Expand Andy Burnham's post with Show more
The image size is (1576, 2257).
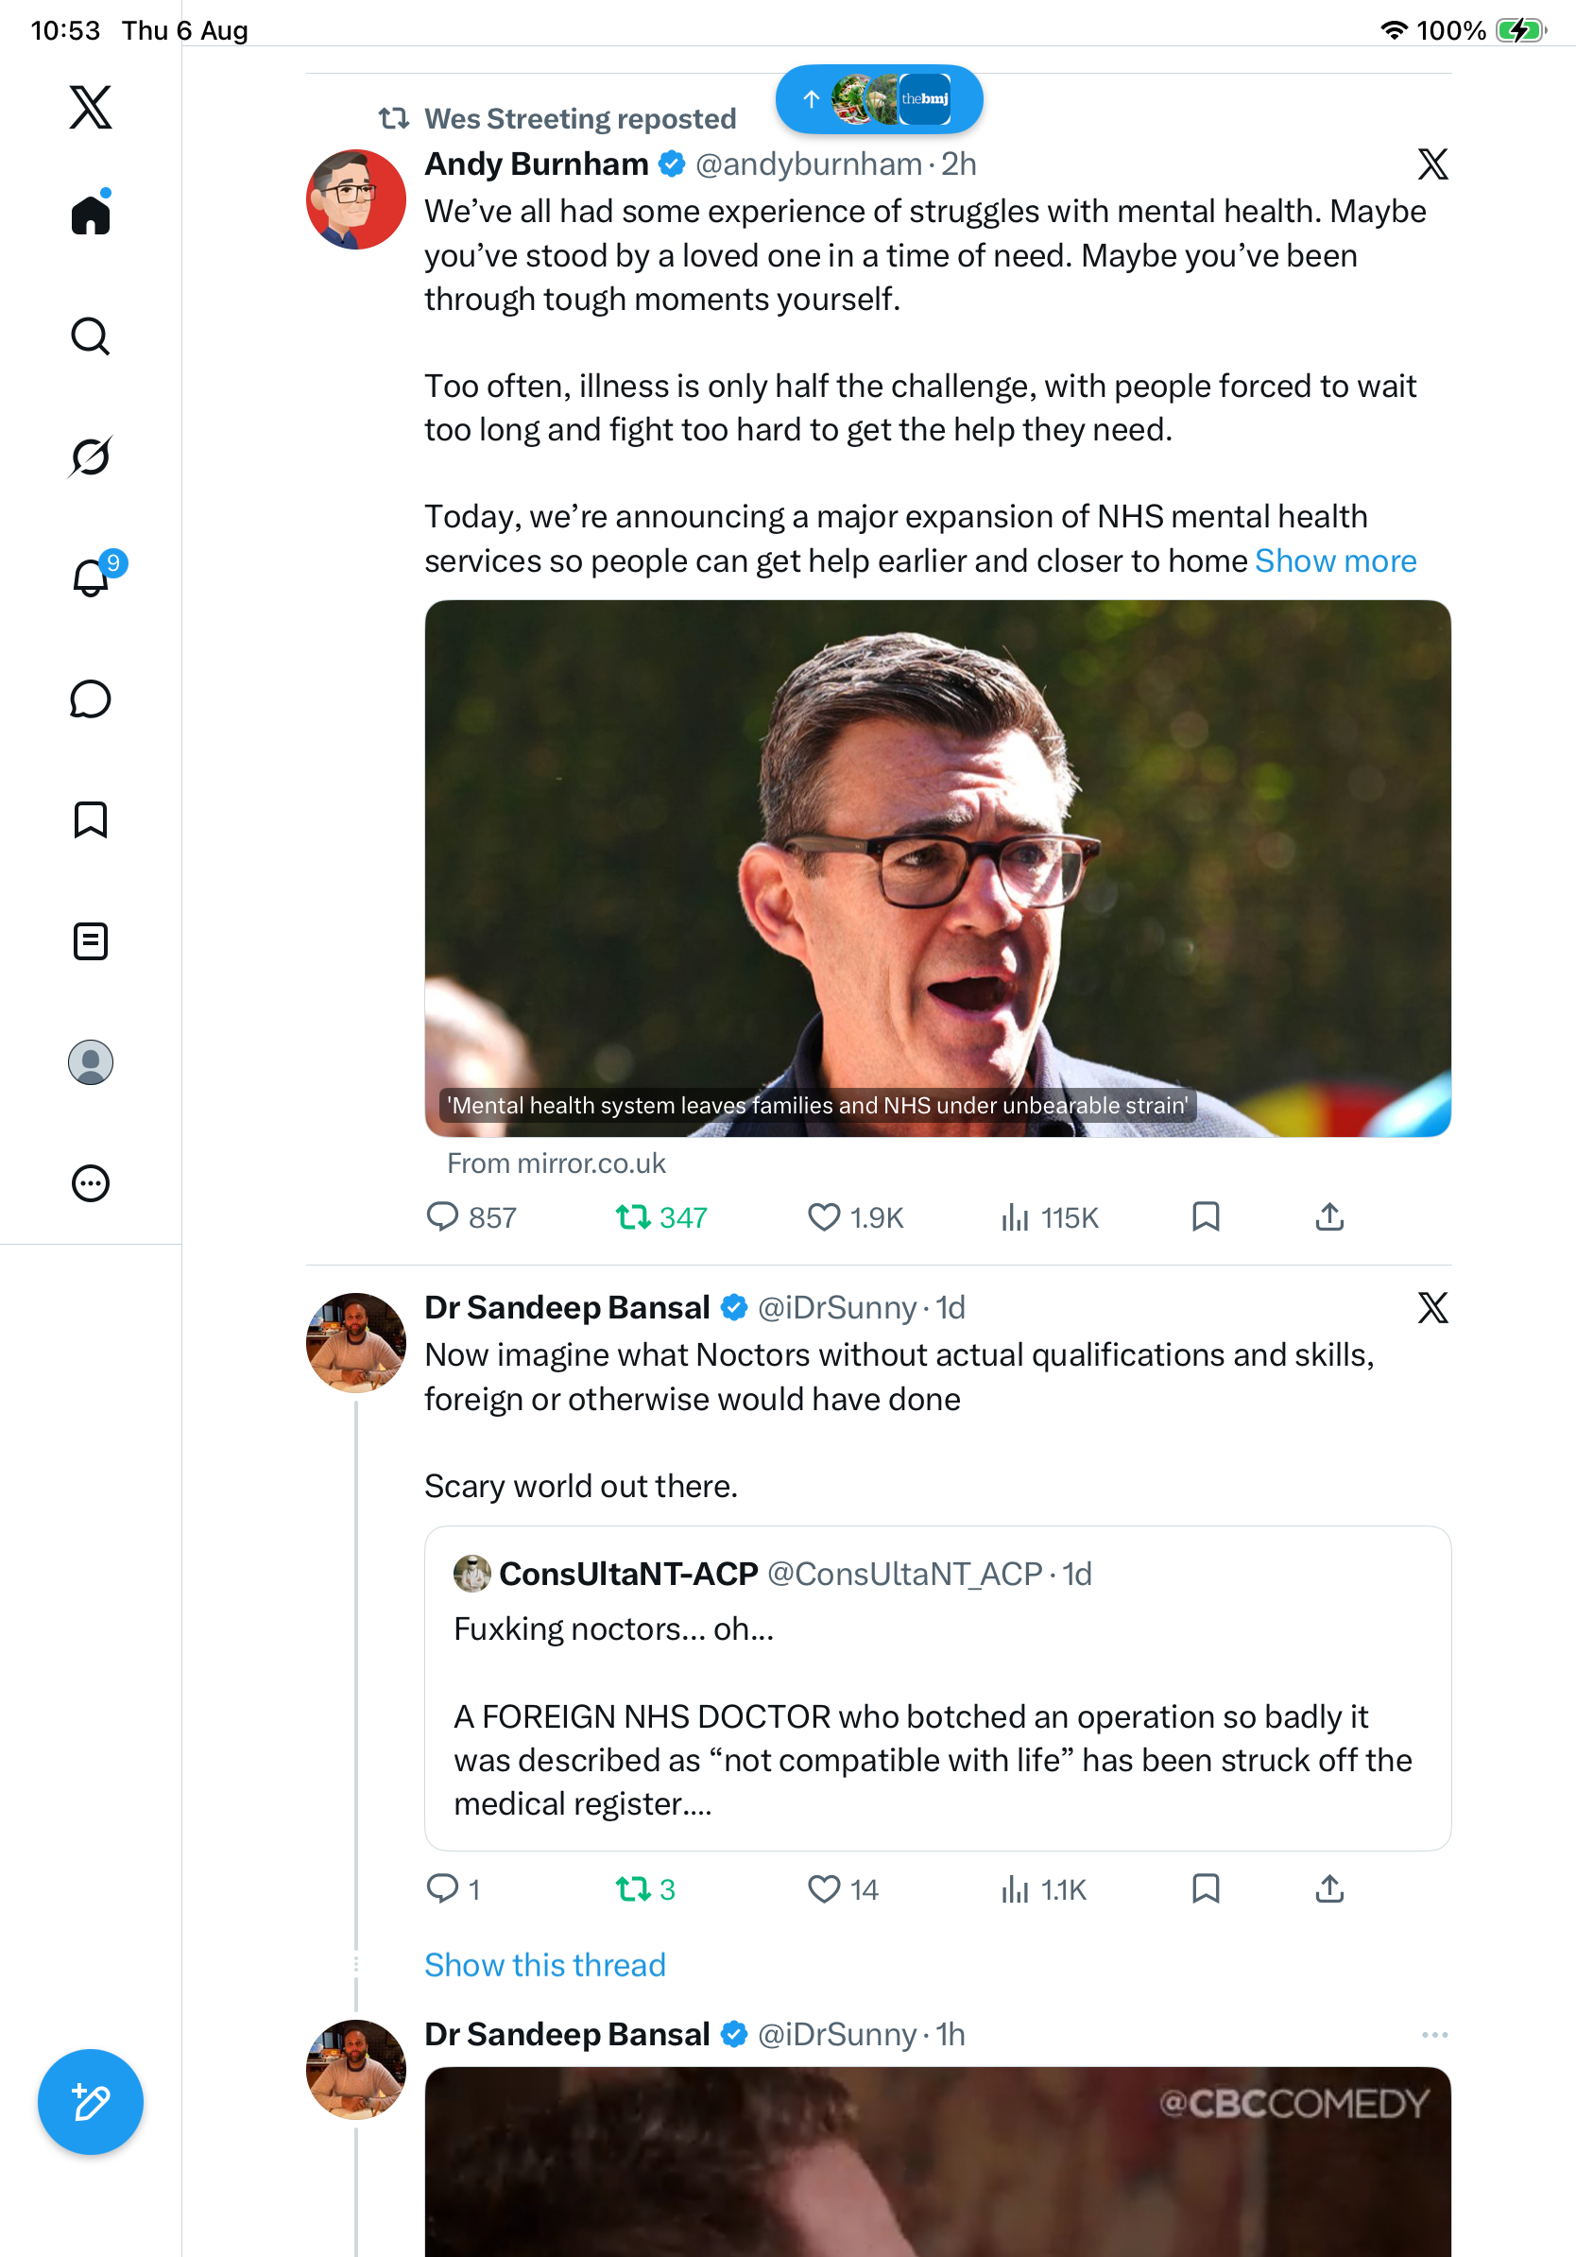(x=1335, y=560)
